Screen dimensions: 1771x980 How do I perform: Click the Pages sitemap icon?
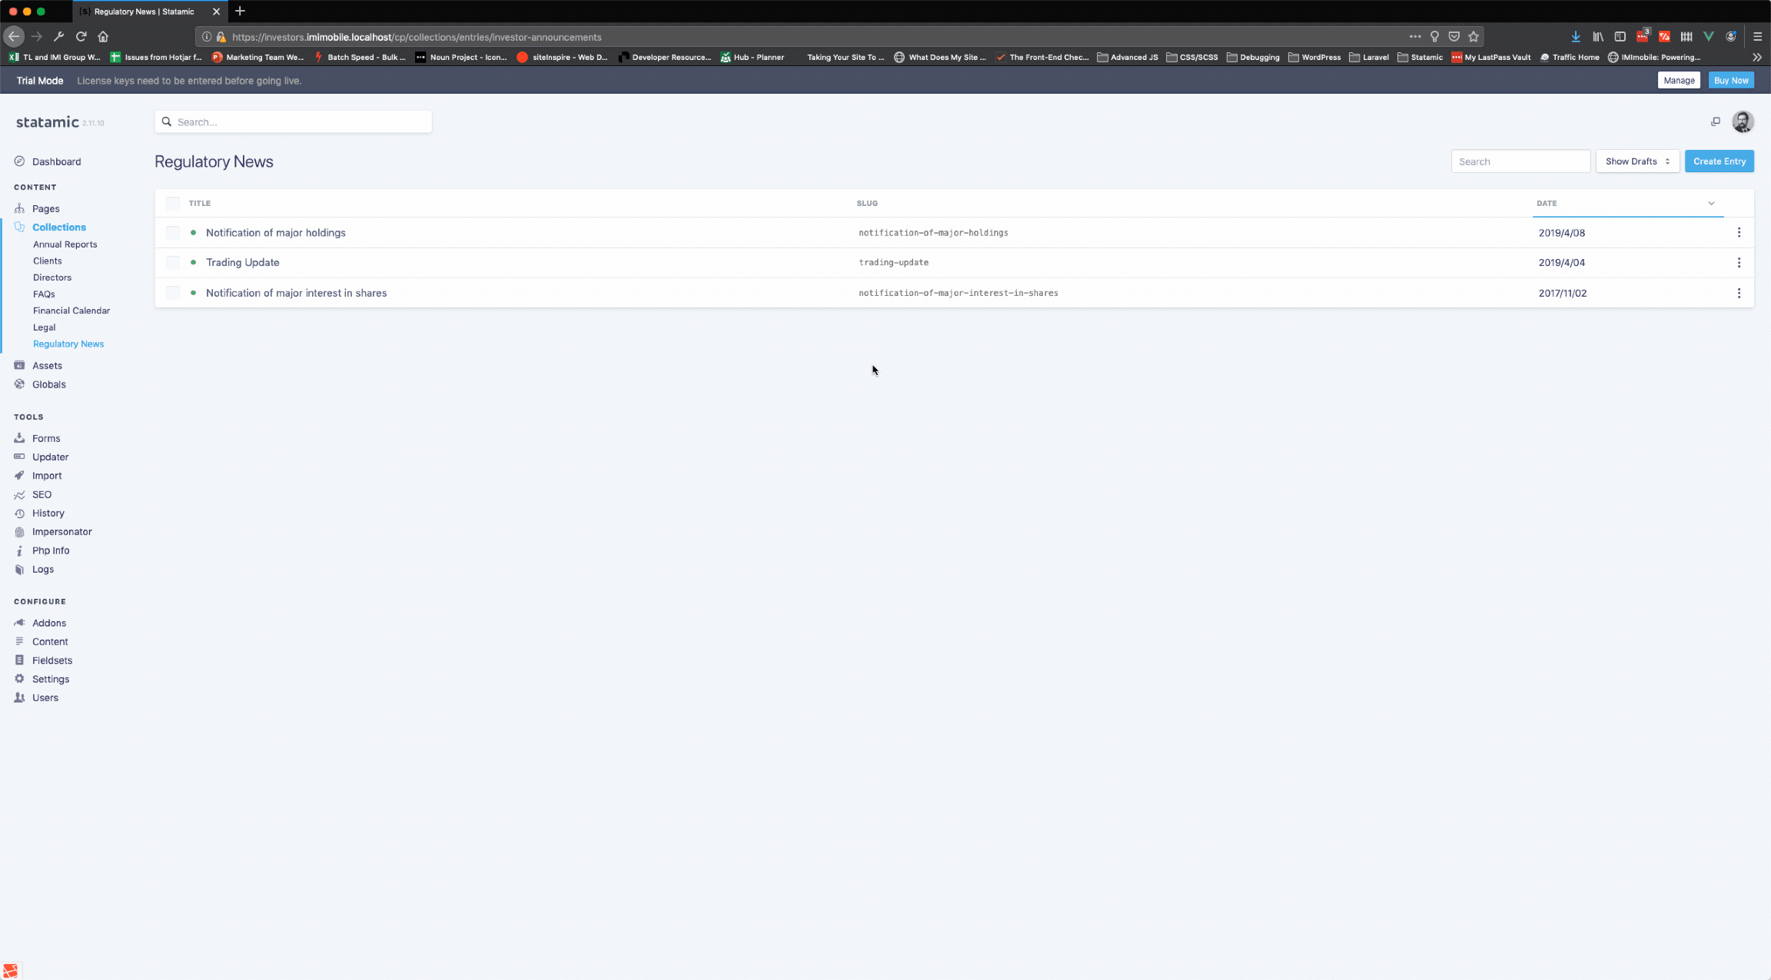pos(19,208)
